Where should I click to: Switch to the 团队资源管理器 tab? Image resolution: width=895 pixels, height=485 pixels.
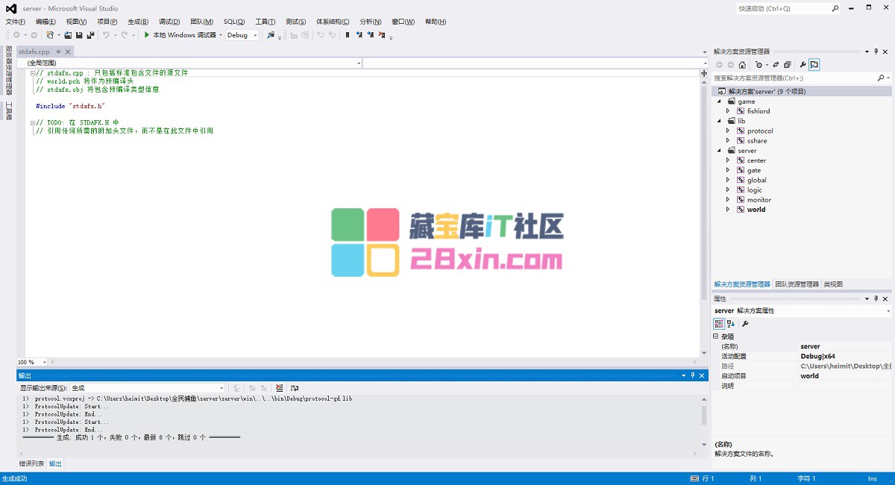[797, 284]
